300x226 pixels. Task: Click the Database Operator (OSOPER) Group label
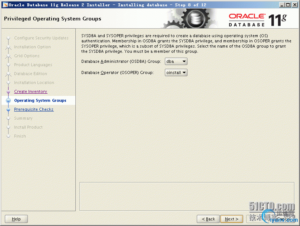coord(117,72)
